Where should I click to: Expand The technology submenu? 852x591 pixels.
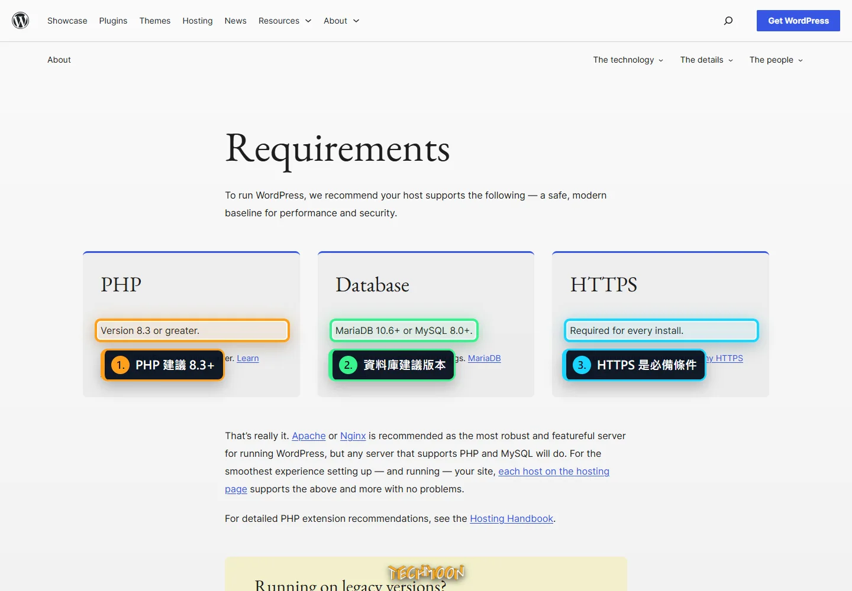628,60
